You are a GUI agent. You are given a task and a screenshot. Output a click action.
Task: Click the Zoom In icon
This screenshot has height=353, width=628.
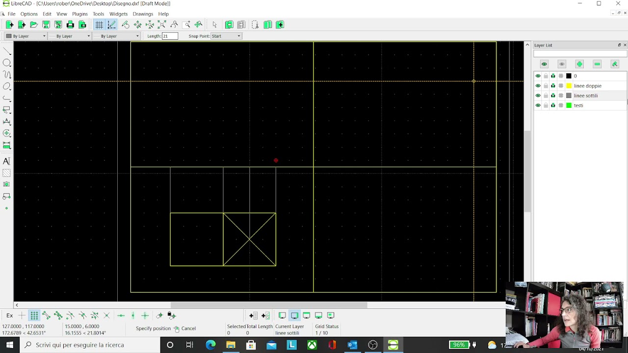point(138,25)
